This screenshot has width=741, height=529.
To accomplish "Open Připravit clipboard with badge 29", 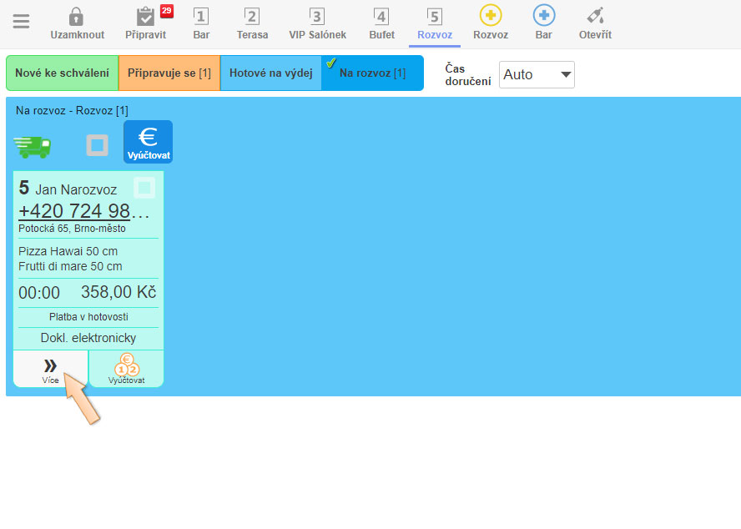I will 146,17.
